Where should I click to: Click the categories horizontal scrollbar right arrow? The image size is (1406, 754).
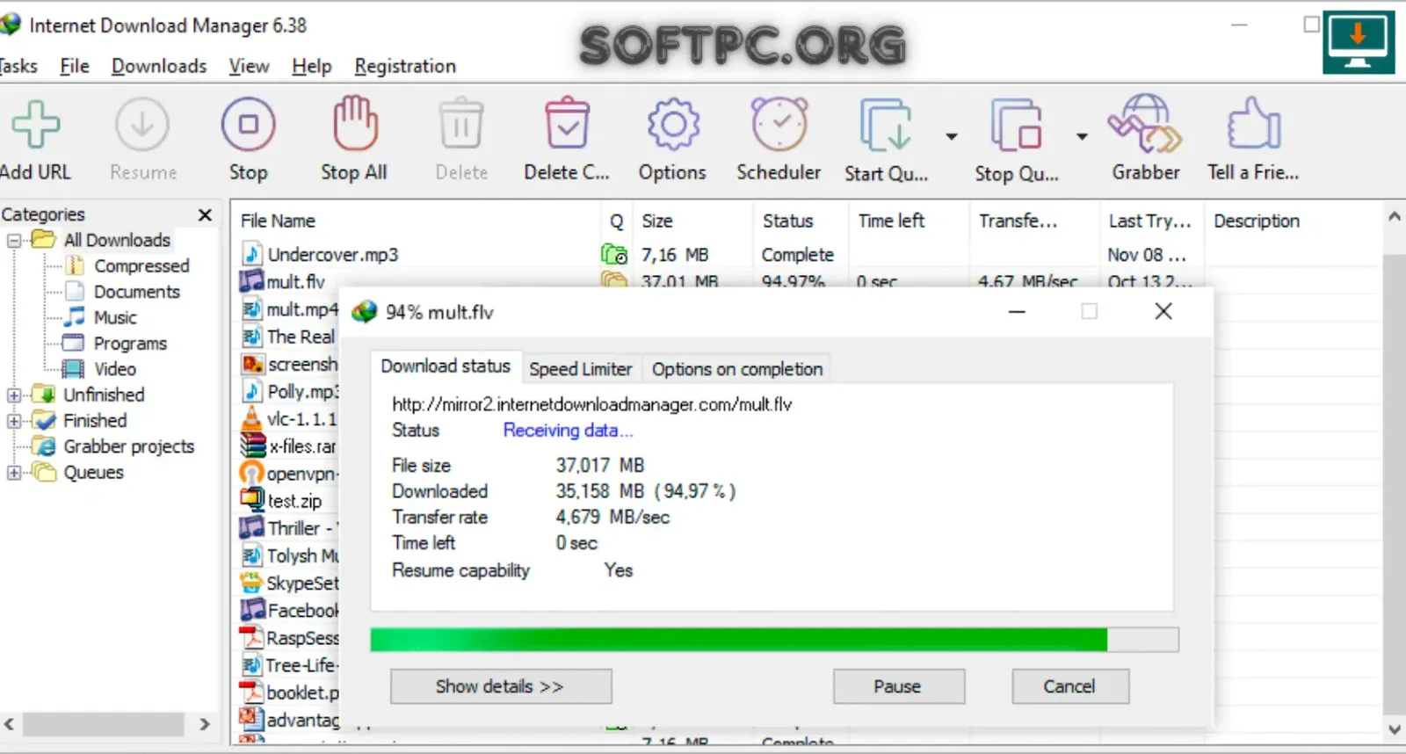click(205, 724)
